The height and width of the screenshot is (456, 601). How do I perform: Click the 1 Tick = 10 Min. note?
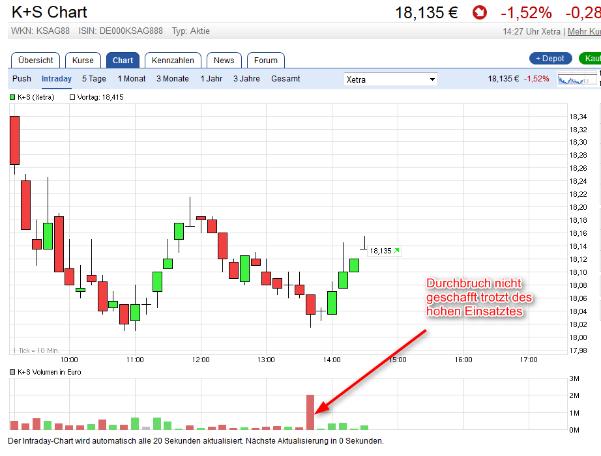coord(36,350)
